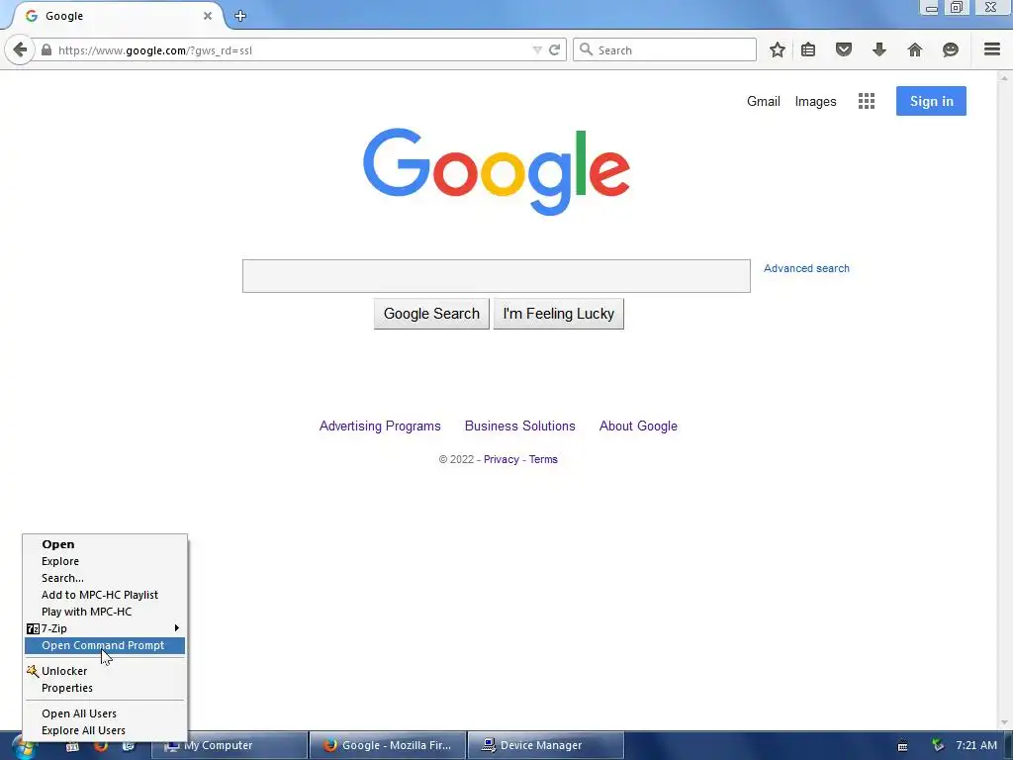Open Advertising Programs link

click(380, 426)
